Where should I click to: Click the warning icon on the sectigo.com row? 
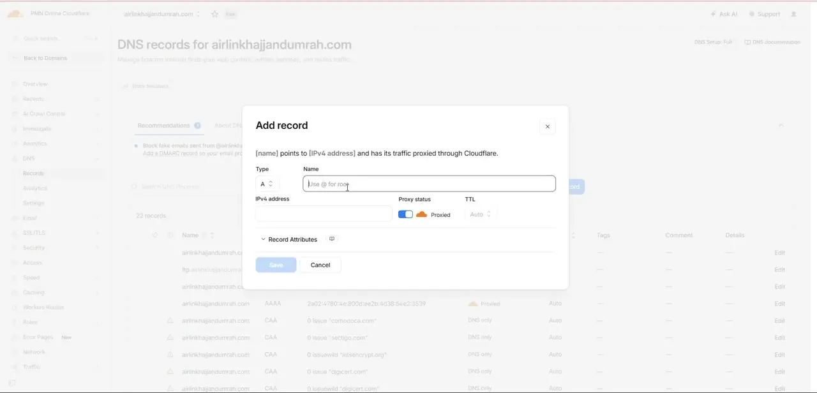(x=170, y=337)
